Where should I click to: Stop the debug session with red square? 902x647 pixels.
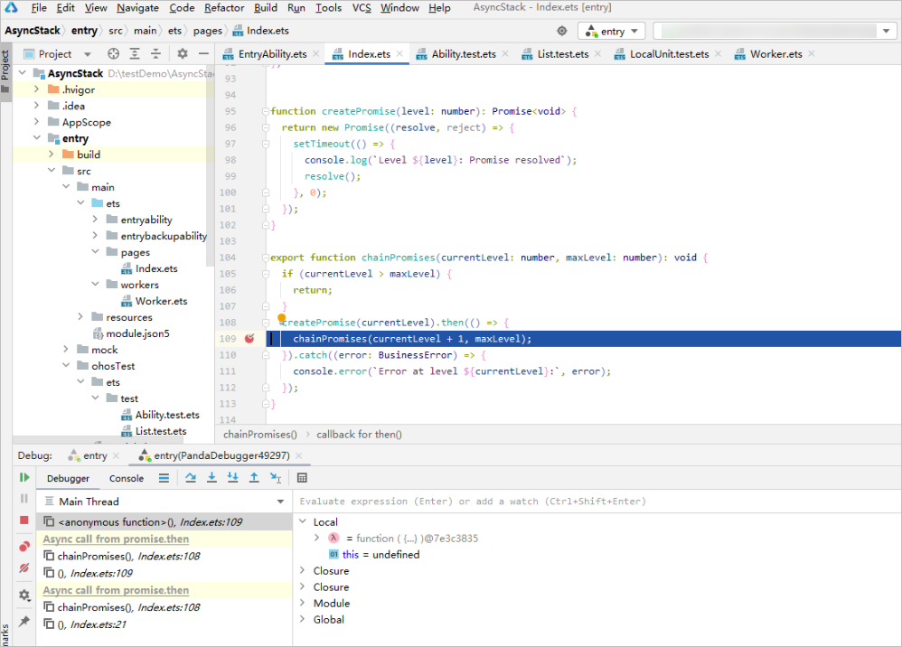point(24,520)
